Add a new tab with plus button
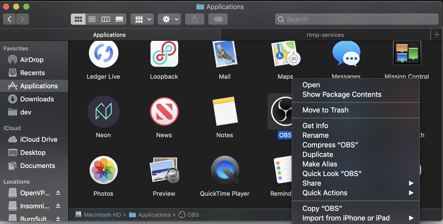Screen dimensions: 443x224 [x=437, y=35]
